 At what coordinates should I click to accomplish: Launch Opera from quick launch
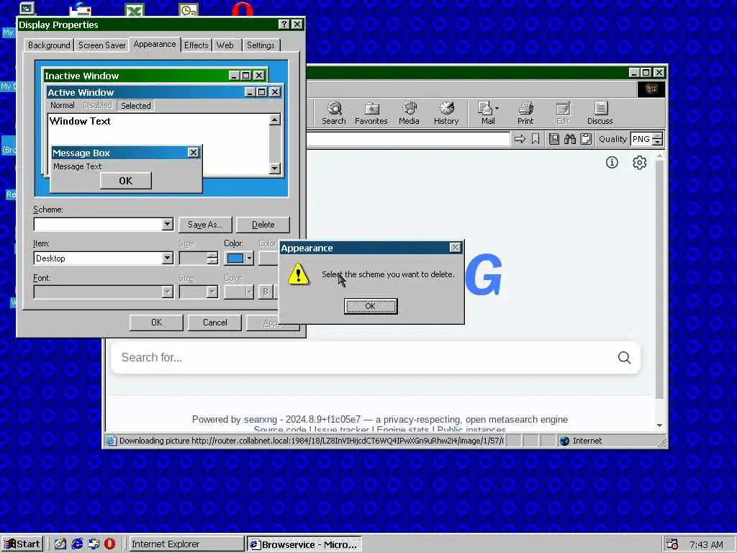pos(109,544)
